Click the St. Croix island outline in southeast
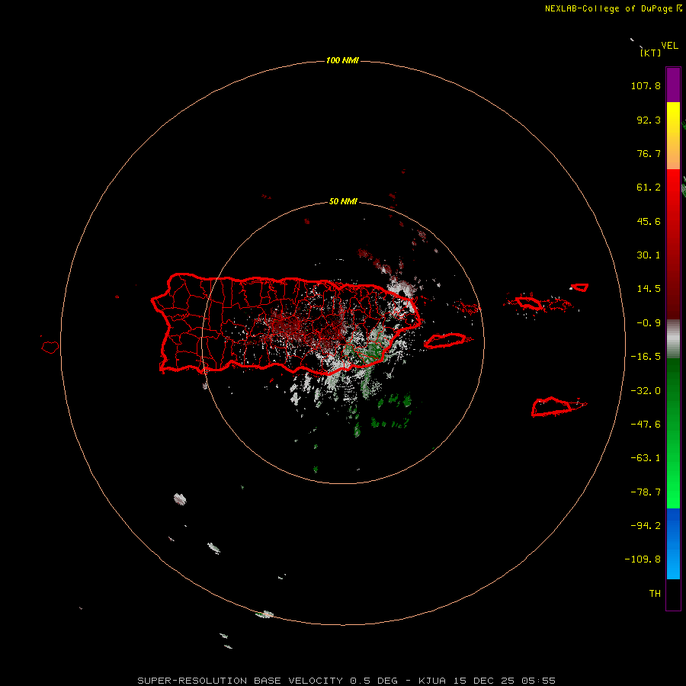 [552, 406]
